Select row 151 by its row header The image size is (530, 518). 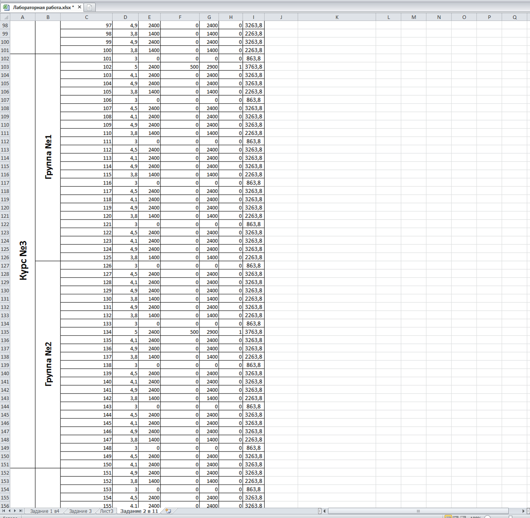[5, 465]
